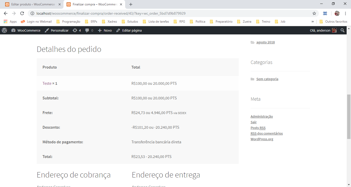The width and height of the screenshot is (351, 187).
Task: Click the screenshot extension grid icon
Action: pos(325,13)
